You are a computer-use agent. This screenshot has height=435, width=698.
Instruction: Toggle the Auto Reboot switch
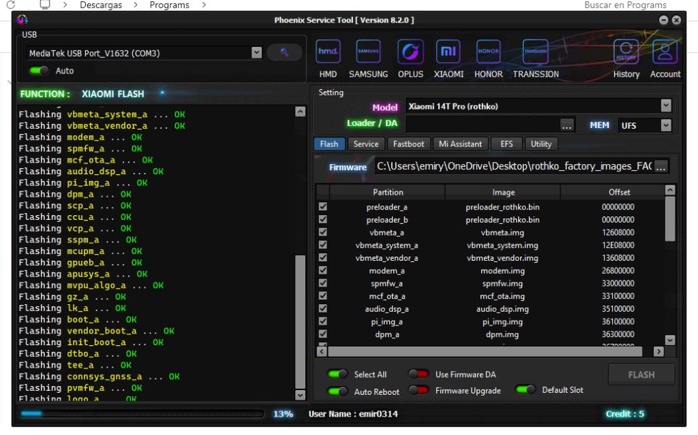(337, 391)
